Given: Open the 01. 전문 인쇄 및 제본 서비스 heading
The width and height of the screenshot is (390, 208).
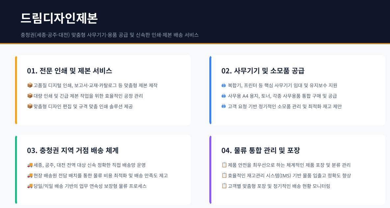Looking at the screenshot, I should coord(69,71).
